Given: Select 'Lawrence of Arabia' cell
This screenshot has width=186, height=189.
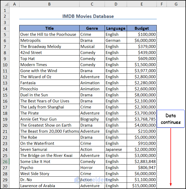Looking at the screenshot, I should coord(49,186).
